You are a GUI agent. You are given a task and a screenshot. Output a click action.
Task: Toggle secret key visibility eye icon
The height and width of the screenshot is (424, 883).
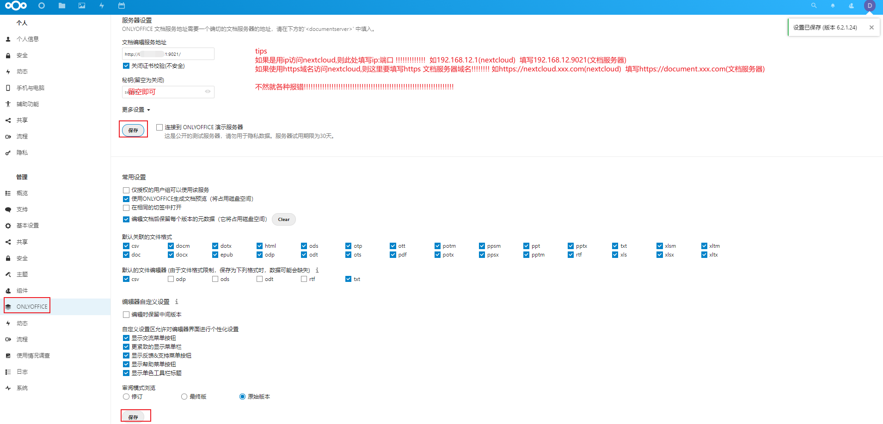pyautogui.click(x=208, y=91)
